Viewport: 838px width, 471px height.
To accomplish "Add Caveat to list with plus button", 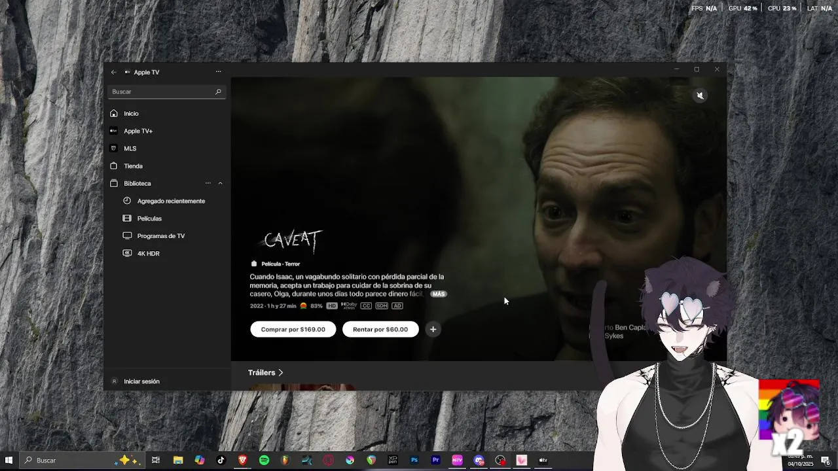I will click(x=433, y=329).
